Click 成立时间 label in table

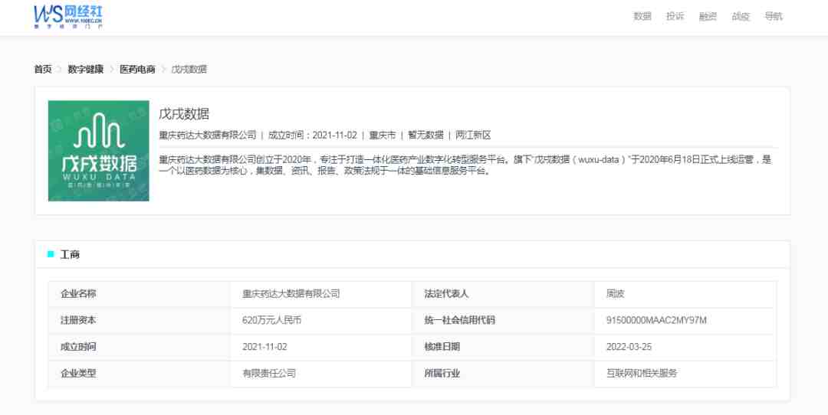click(x=79, y=346)
